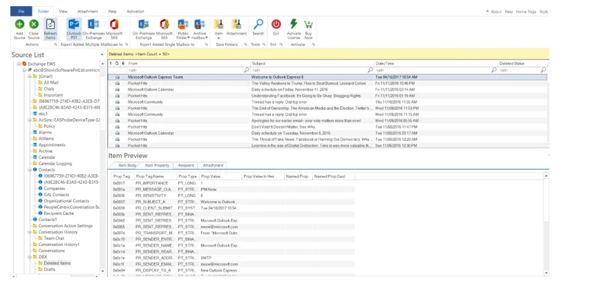
Task: Select the Deleted Items folder
Action: click(x=57, y=263)
